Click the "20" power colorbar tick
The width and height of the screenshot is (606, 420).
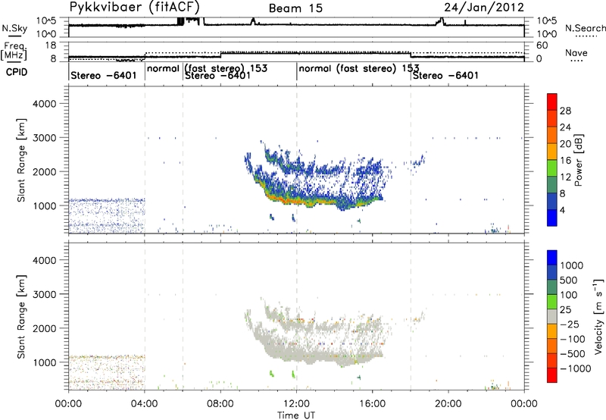click(x=565, y=144)
